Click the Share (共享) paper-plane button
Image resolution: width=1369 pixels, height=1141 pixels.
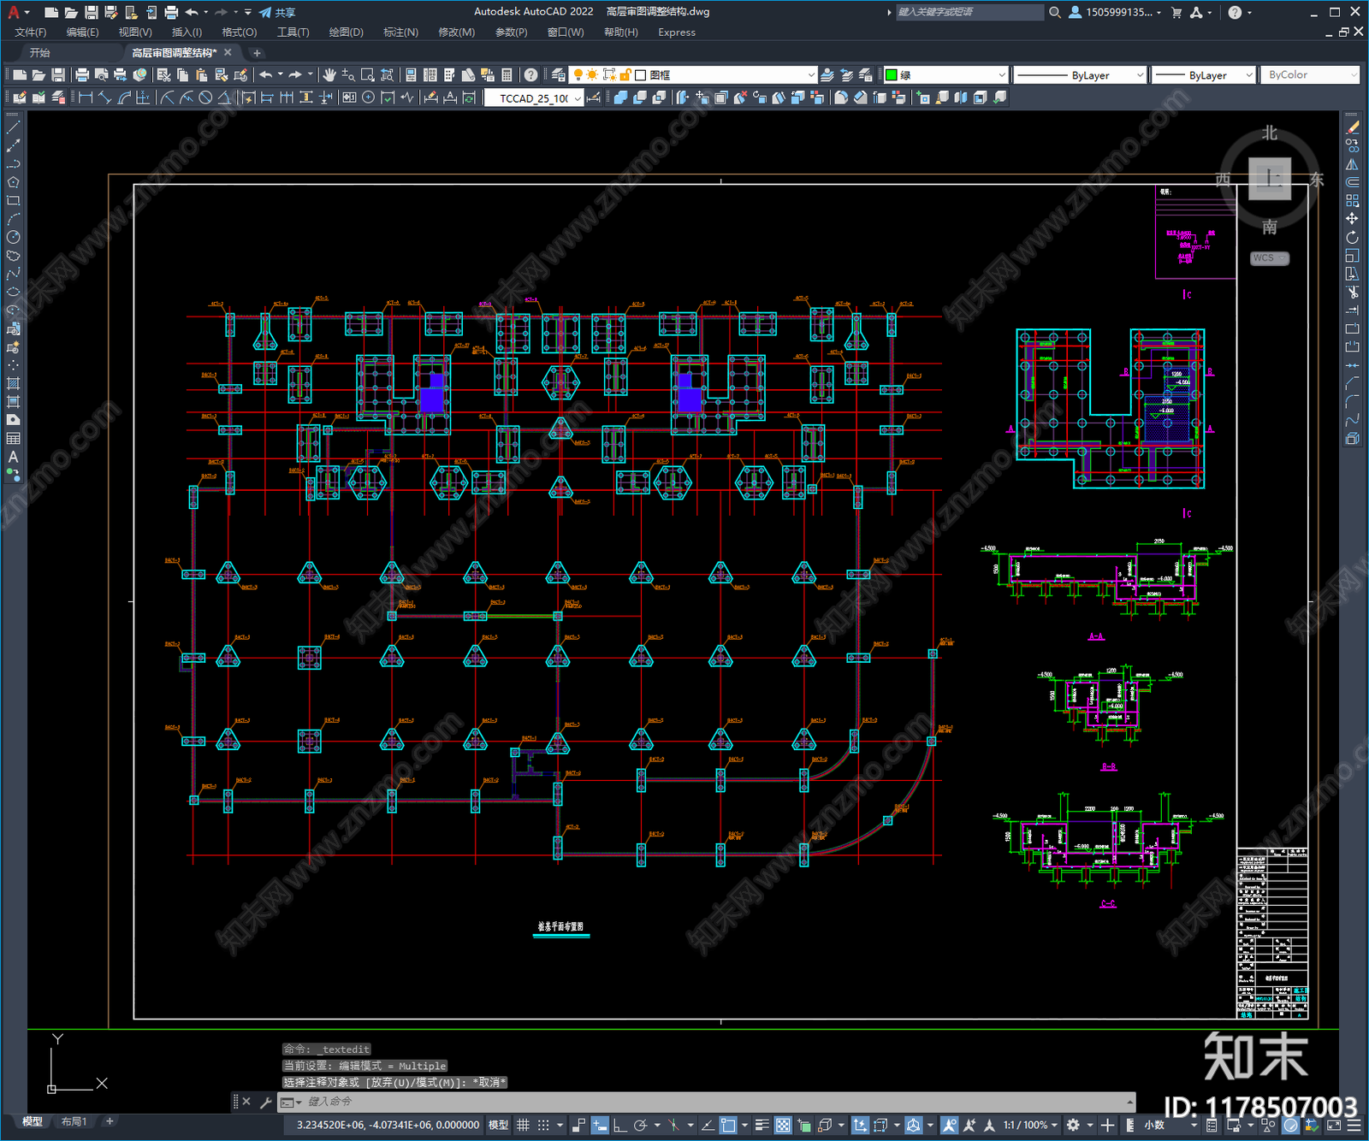click(276, 12)
